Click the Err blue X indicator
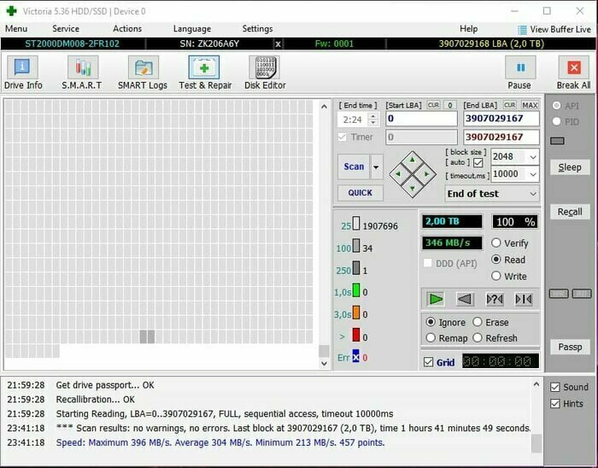This screenshot has width=598, height=468. [355, 356]
